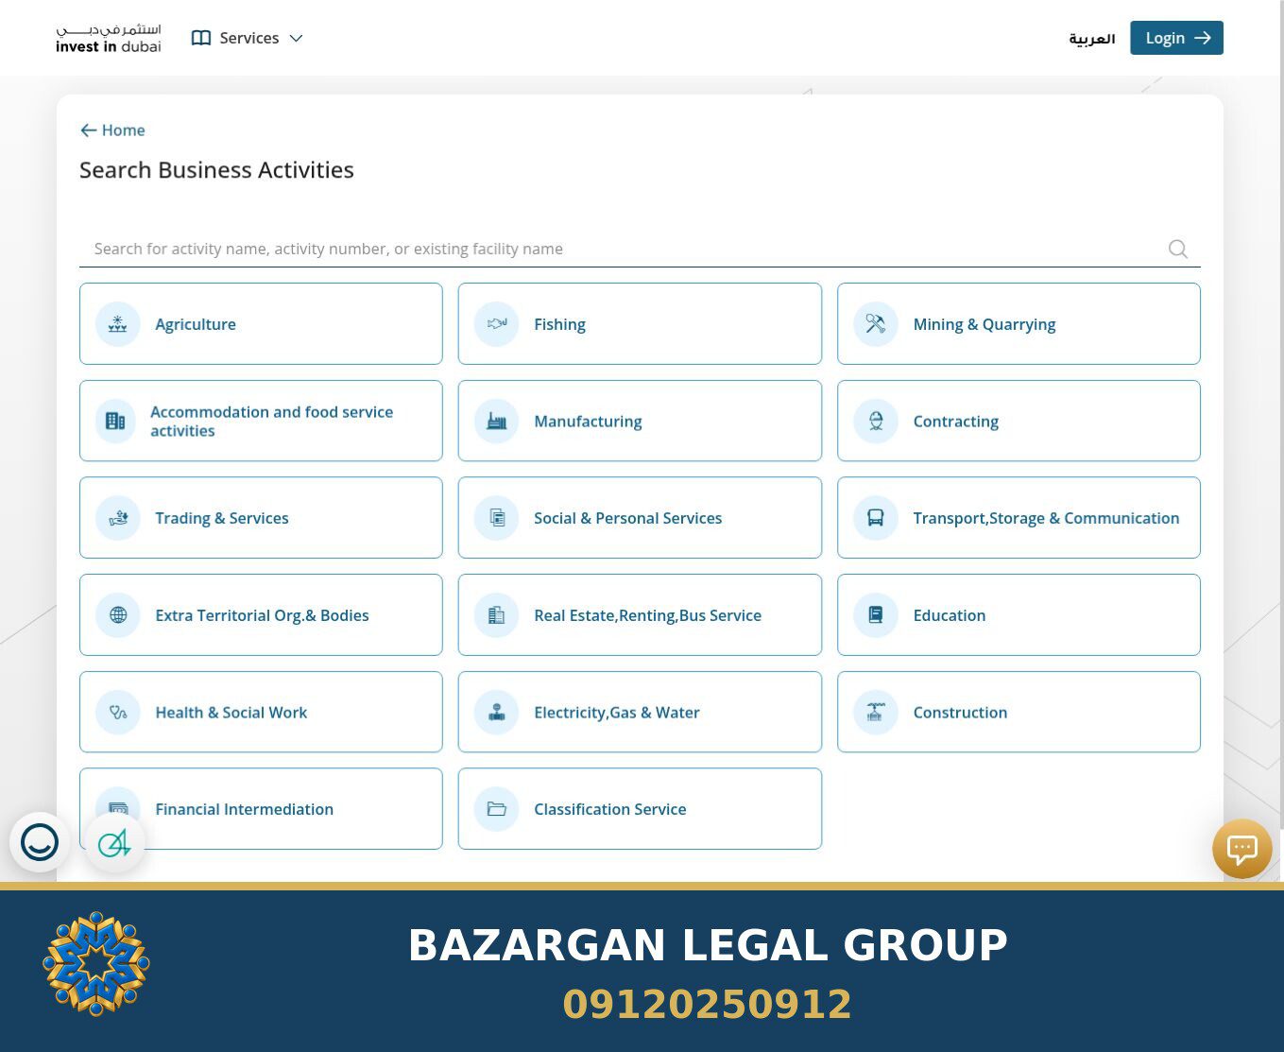This screenshot has width=1284, height=1052.
Task: Select the Fishing category text
Action: [x=559, y=324]
